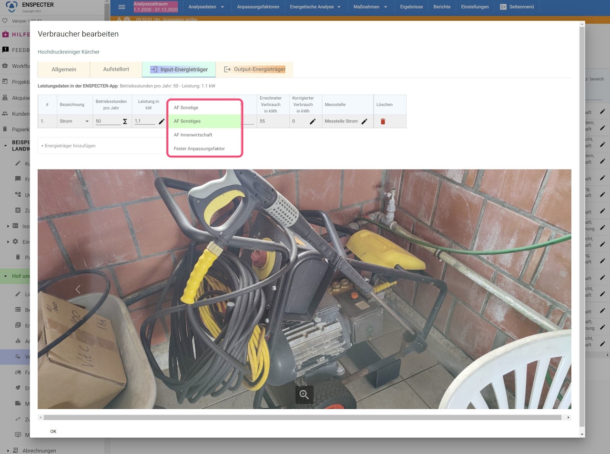Zoom the pressure washer photo
The height and width of the screenshot is (454, 610).
pos(304,395)
